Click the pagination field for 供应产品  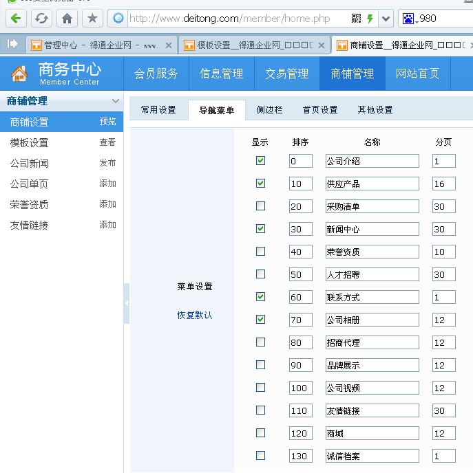pyautogui.click(x=443, y=184)
